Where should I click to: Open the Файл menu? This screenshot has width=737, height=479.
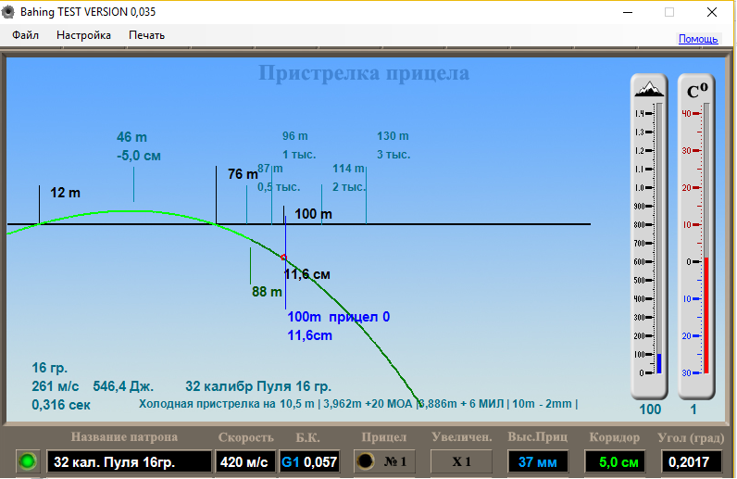tap(26, 35)
